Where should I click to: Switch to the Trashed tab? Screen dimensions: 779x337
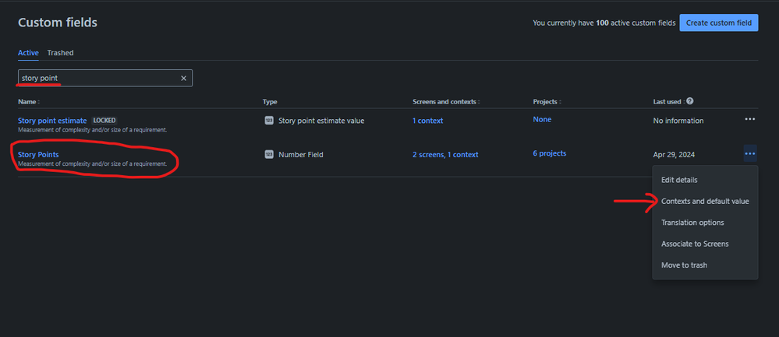click(x=60, y=52)
